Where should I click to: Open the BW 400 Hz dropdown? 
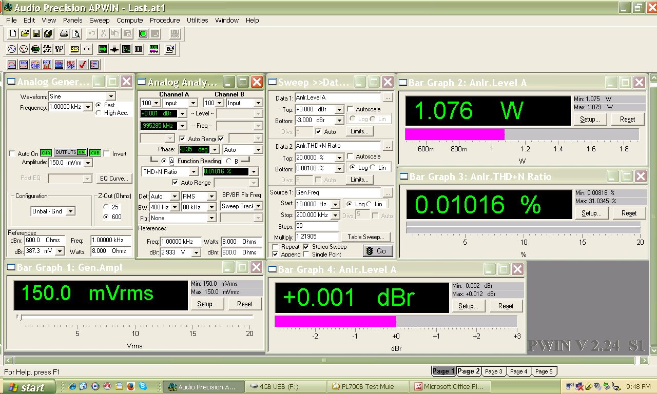[x=174, y=207]
